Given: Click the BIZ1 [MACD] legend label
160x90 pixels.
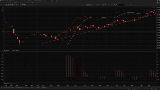Looking at the screenshot, I should coord(16,50).
